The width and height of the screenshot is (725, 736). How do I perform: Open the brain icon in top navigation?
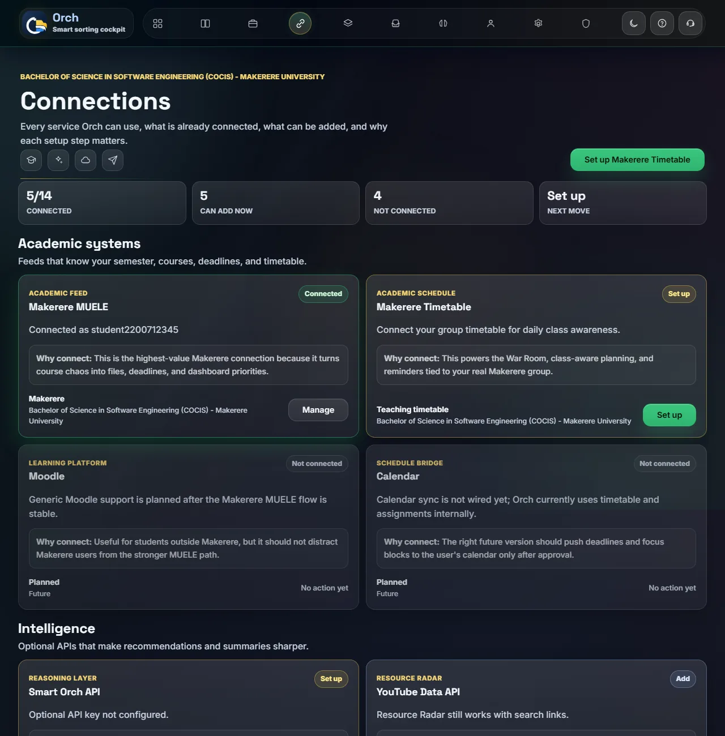coord(443,23)
